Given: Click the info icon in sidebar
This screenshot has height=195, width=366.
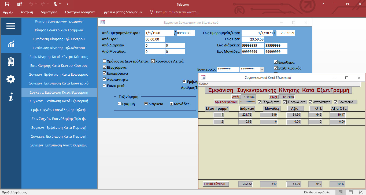Looking at the screenshot, I should [x=11, y=97].
